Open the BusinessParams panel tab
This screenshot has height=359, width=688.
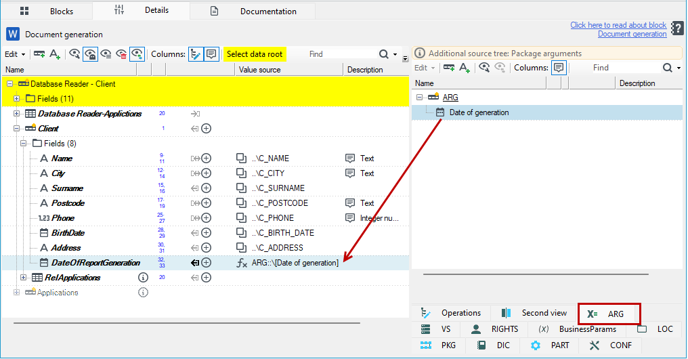[578, 329]
